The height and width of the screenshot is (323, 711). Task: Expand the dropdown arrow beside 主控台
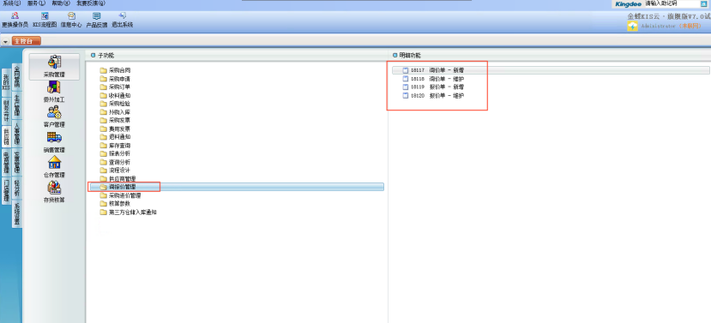(5, 41)
